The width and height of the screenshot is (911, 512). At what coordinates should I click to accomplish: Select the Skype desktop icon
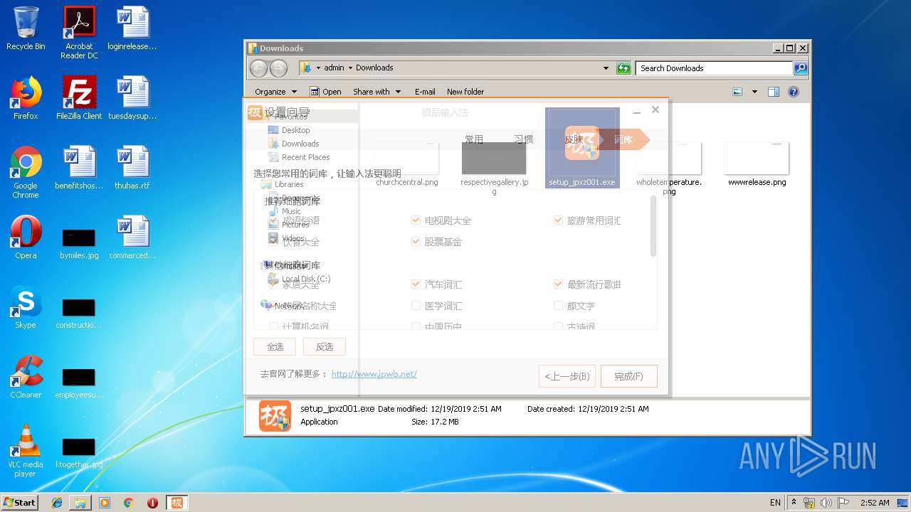(x=26, y=307)
